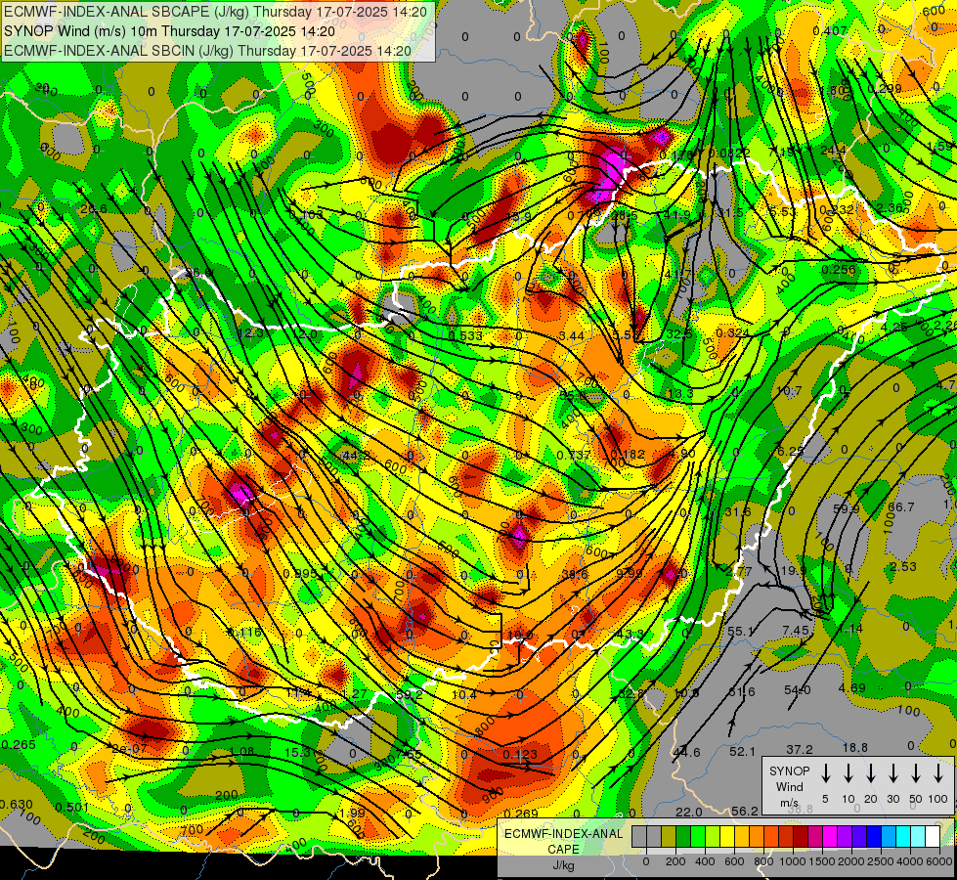The width and height of the screenshot is (957, 880).
Task: Click the 55.1 value on the map
Action: [740, 631]
